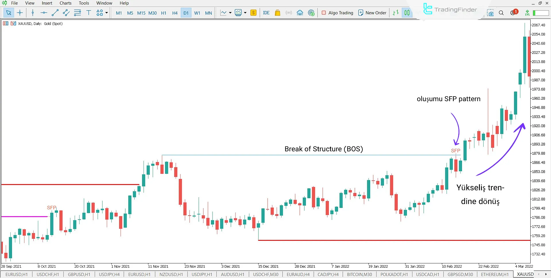
Task: Open MetaEditor with the IDE icon
Action: pos(266,13)
